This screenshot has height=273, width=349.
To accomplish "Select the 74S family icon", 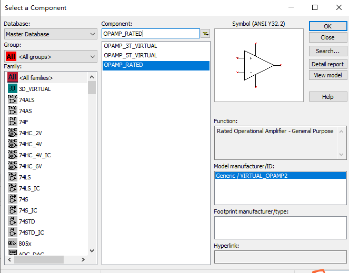I will pos(13,199).
